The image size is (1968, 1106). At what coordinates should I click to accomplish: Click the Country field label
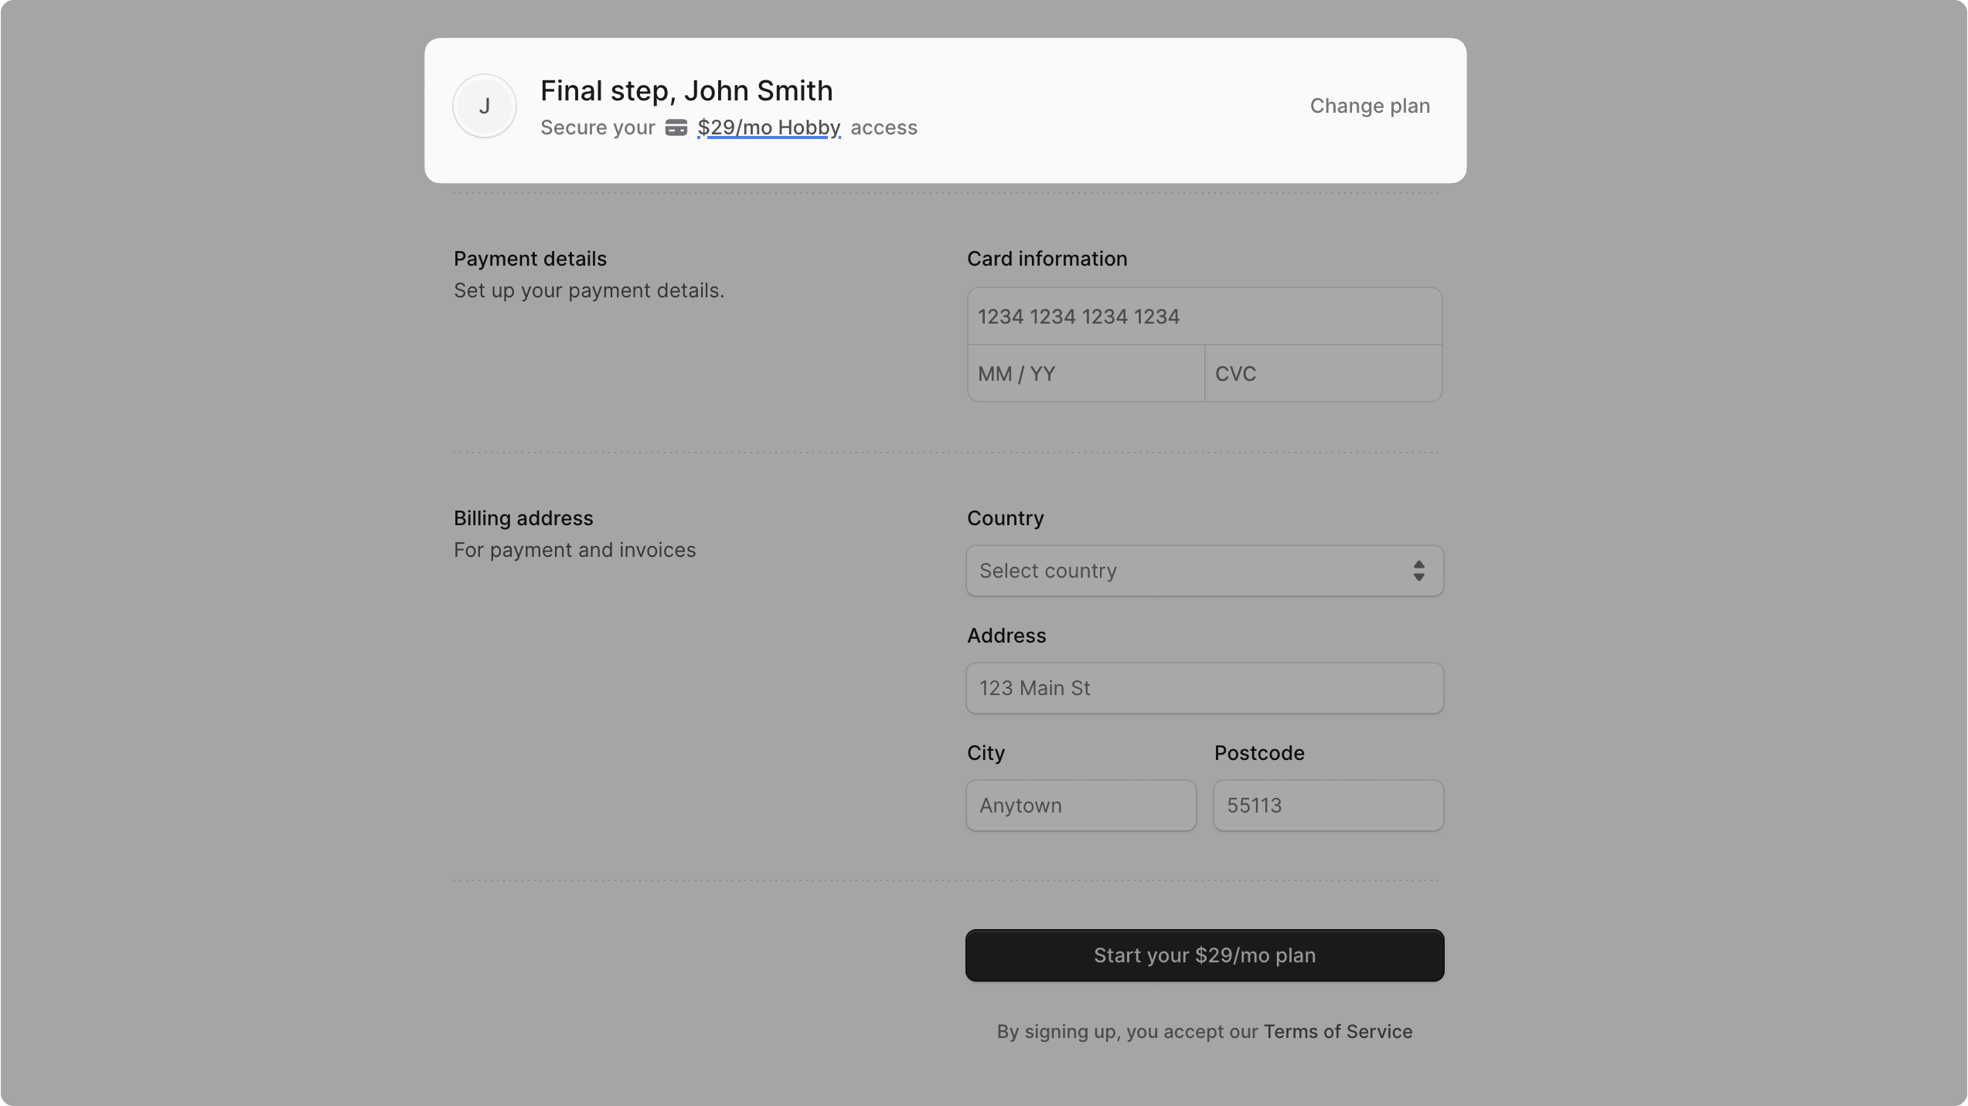click(1005, 518)
